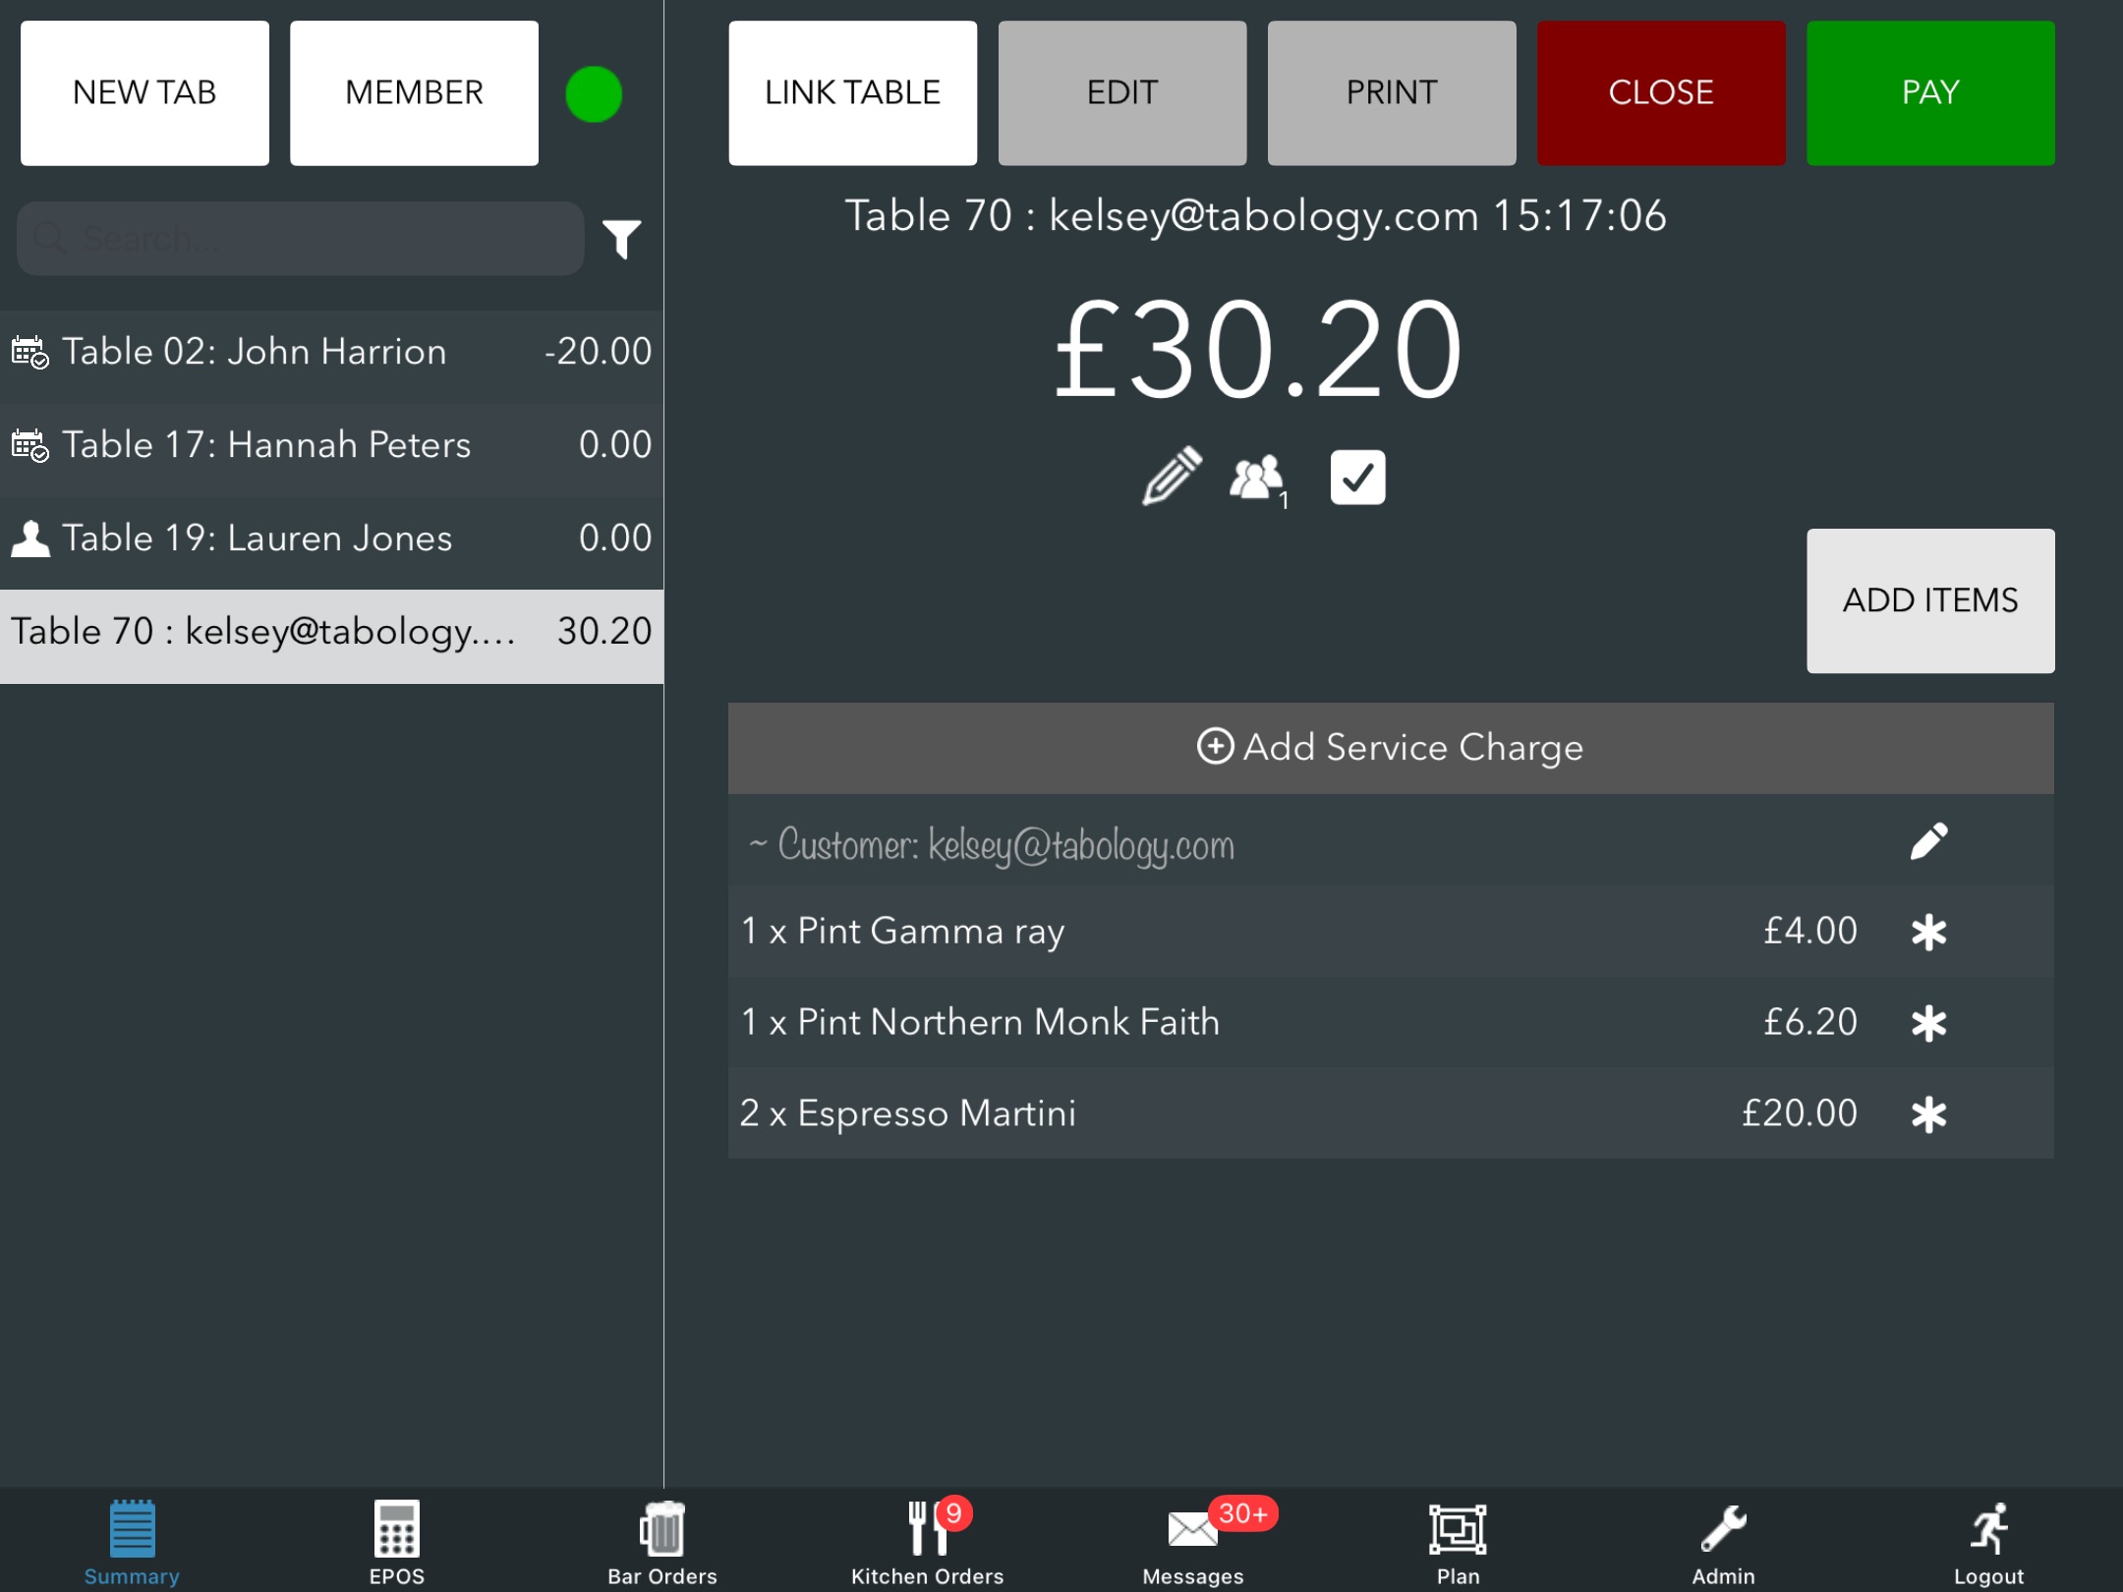2123x1592 pixels.
Task: Click the ADD ITEMS button
Action: [x=1929, y=600]
